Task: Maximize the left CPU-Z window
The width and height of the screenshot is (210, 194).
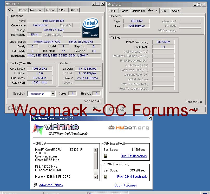Action: pos(98,4)
